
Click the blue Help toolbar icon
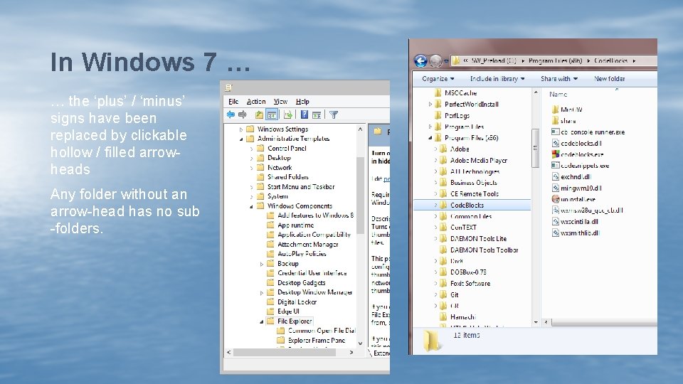[x=305, y=114]
